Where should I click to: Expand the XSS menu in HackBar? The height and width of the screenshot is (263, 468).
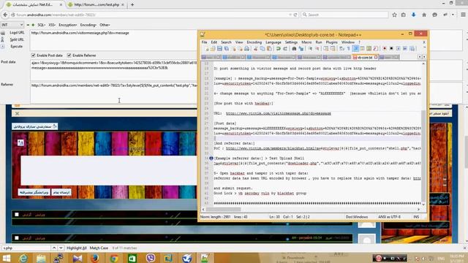pyautogui.click(x=52, y=25)
